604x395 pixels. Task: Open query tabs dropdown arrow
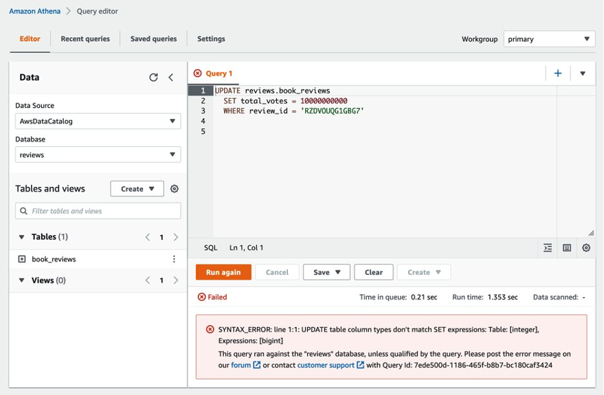pyautogui.click(x=583, y=73)
